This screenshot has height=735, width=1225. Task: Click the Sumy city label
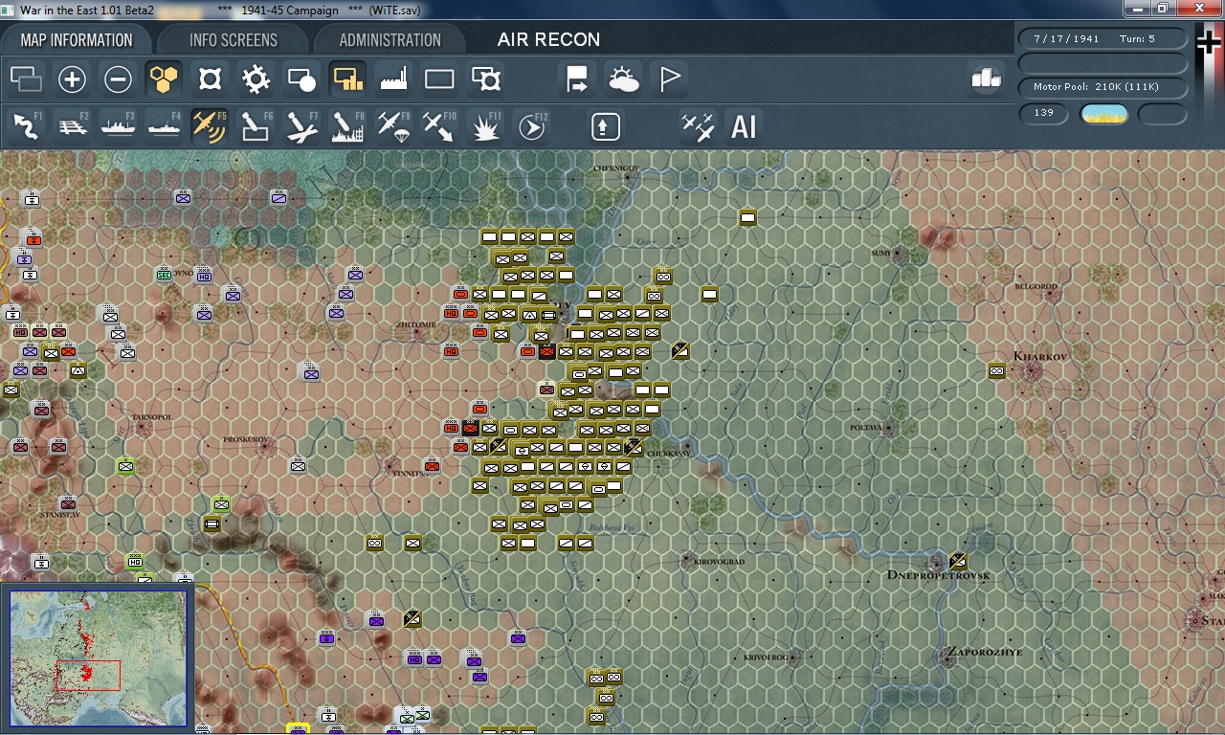880,254
